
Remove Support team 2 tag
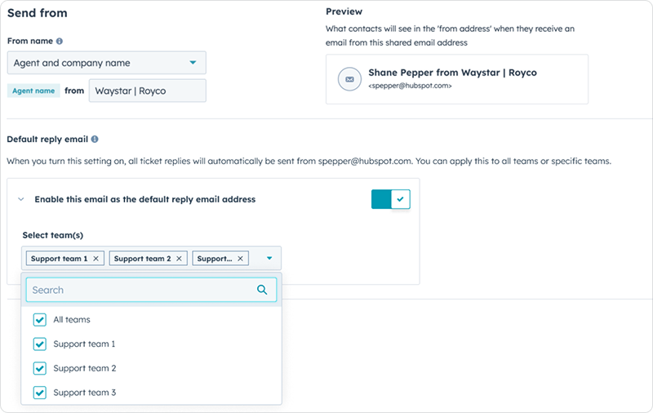click(x=179, y=259)
